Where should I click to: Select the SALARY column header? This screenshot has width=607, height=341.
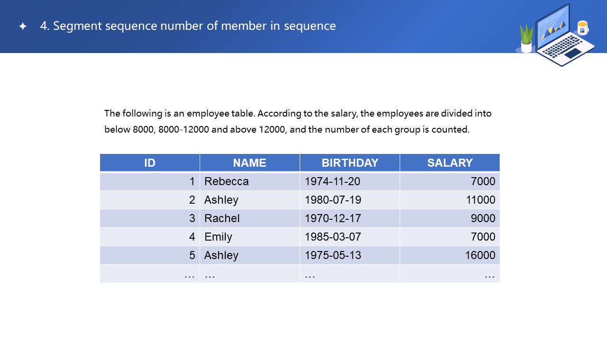(450, 163)
